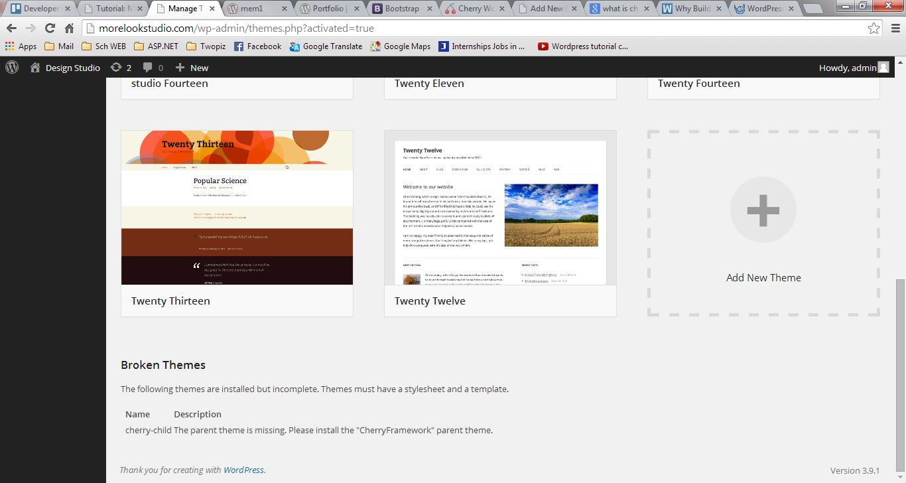Click the Twenty Eleven theme name
906x483 pixels.
[429, 83]
